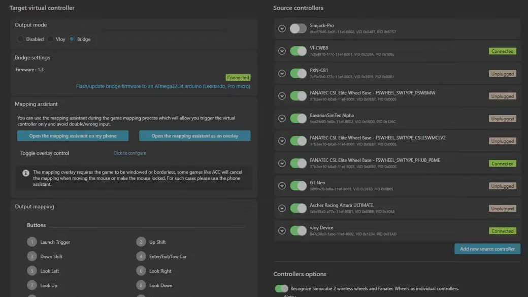
Task: Open the flash/update bridge firmware link
Action: tap(163, 86)
